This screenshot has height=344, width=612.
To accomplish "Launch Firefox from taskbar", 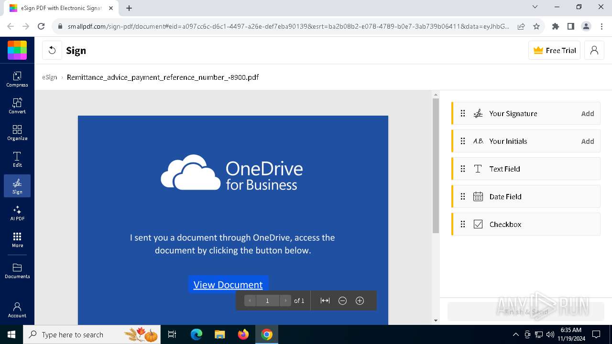I will [x=243, y=334].
